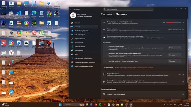Screen dimensions: 191x107
Task: Select the OBS Studio desktop shortcut
Action: [57, 14]
